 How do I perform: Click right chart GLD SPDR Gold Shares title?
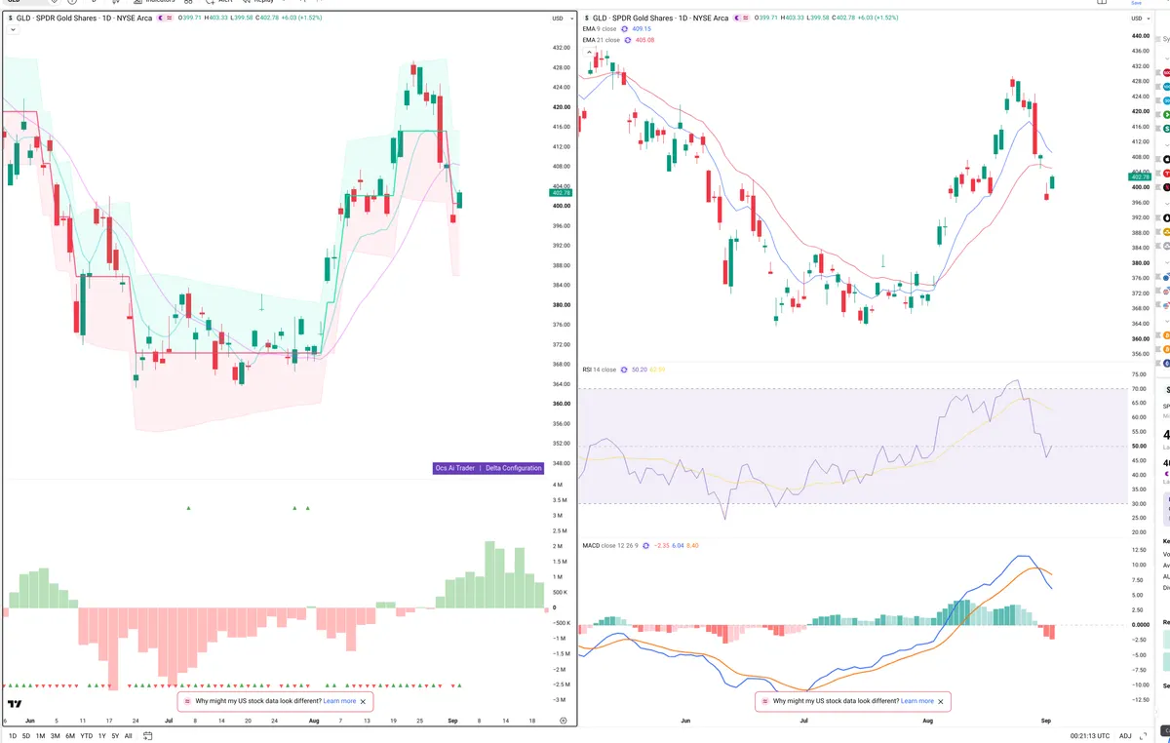click(x=660, y=19)
